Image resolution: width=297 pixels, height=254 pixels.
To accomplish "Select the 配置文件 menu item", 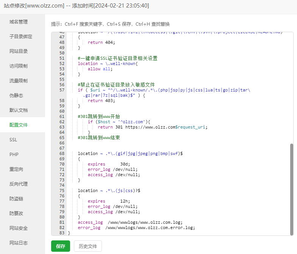I will tap(19, 125).
